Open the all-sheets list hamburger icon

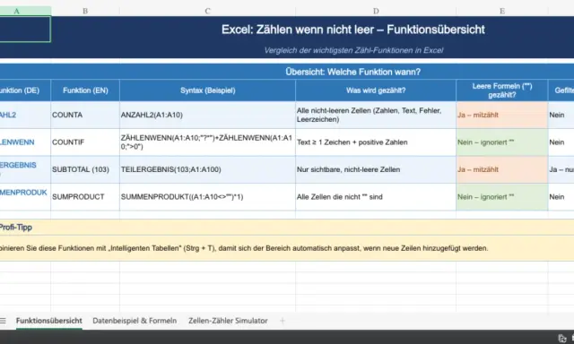3,321
